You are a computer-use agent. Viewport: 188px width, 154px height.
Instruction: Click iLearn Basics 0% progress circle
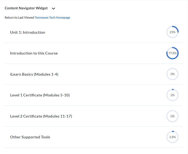coord(172,74)
